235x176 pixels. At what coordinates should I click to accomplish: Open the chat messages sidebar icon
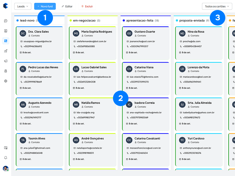pyautogui.click(x=5, y=21)
